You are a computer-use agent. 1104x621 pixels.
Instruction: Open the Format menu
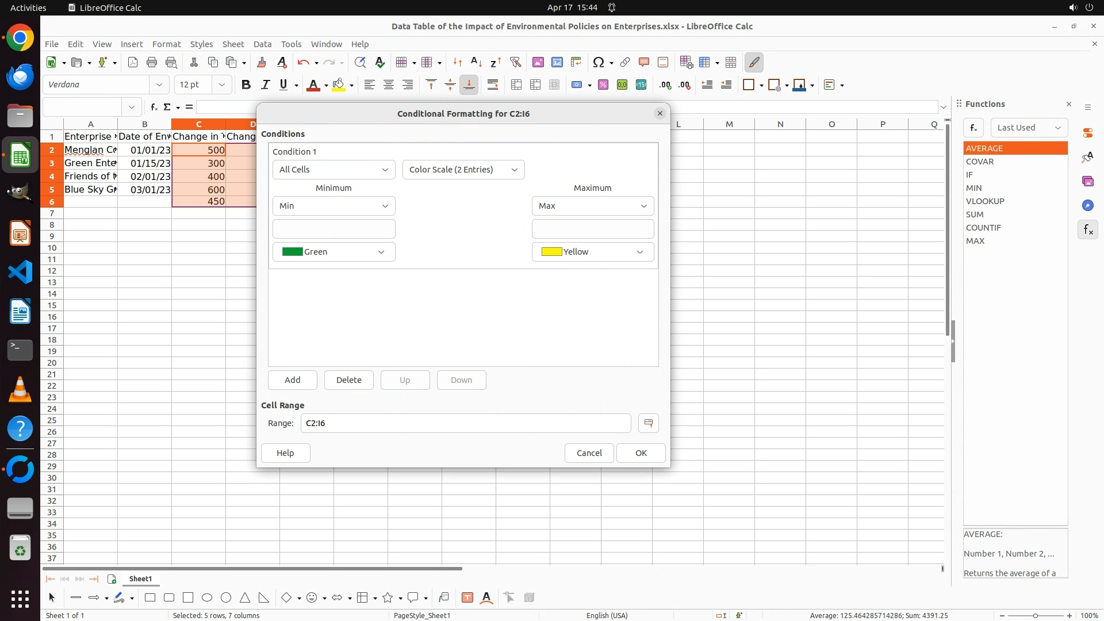coord(166,44)
